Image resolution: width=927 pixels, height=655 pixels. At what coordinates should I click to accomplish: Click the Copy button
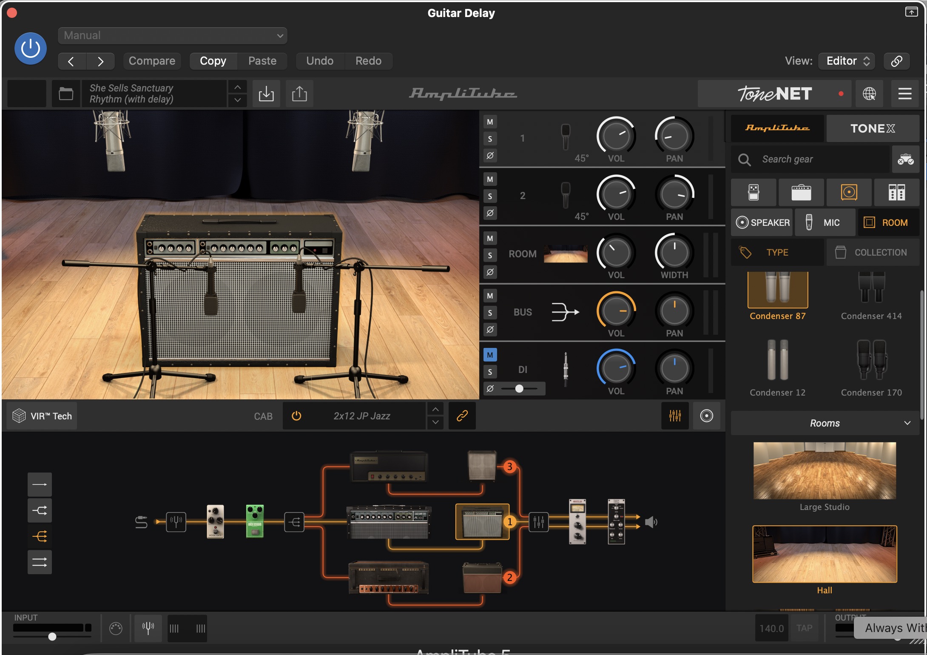click(x=213, y=61)
